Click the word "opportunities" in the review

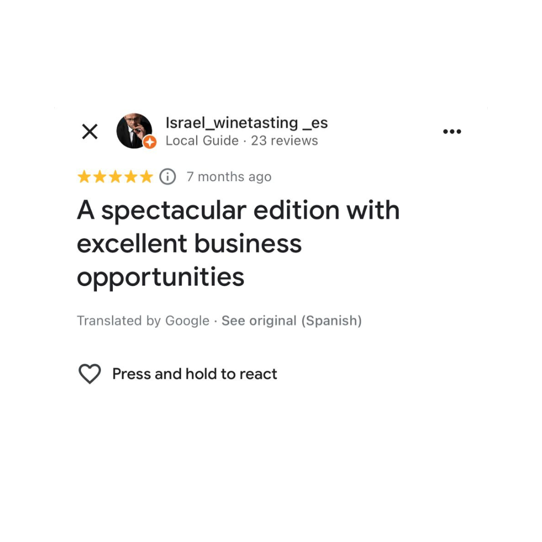[x=160, y=277]
